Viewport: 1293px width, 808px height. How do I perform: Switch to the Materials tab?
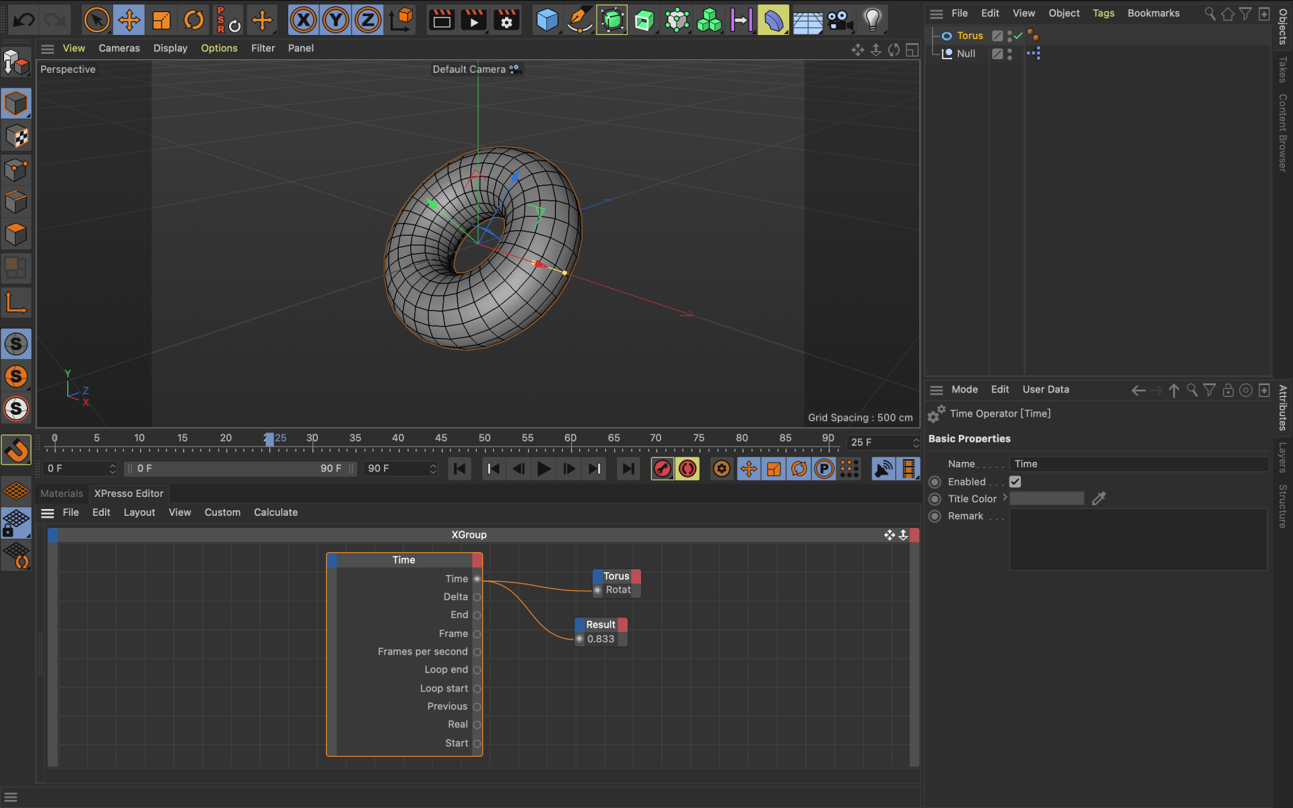point(61,494)
